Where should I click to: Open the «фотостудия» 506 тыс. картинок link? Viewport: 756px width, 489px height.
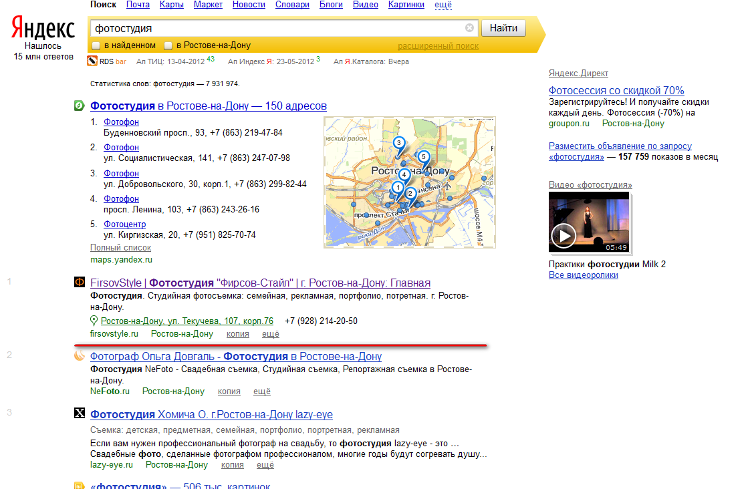[x=180, y=485]
